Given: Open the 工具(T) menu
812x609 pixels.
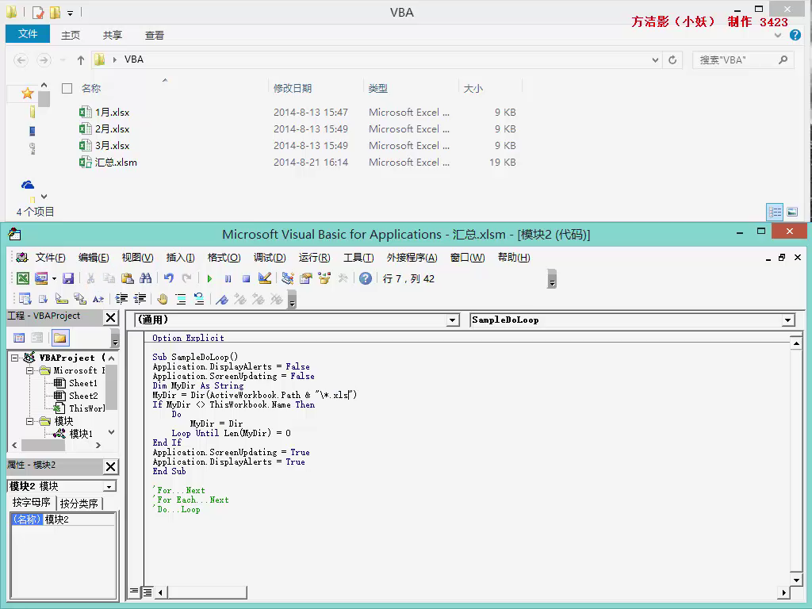Looking at the screenshot, I should point(358,258).
